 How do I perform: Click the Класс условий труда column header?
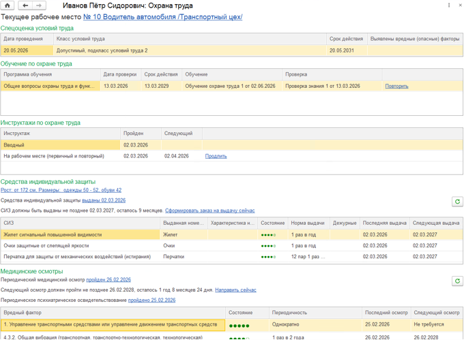click(190, 39)
